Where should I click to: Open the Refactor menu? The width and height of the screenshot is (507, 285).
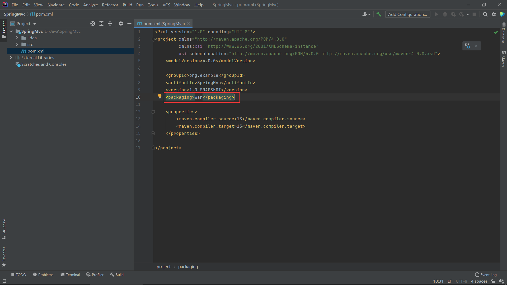pyautogui.click(x=110, y=5)
